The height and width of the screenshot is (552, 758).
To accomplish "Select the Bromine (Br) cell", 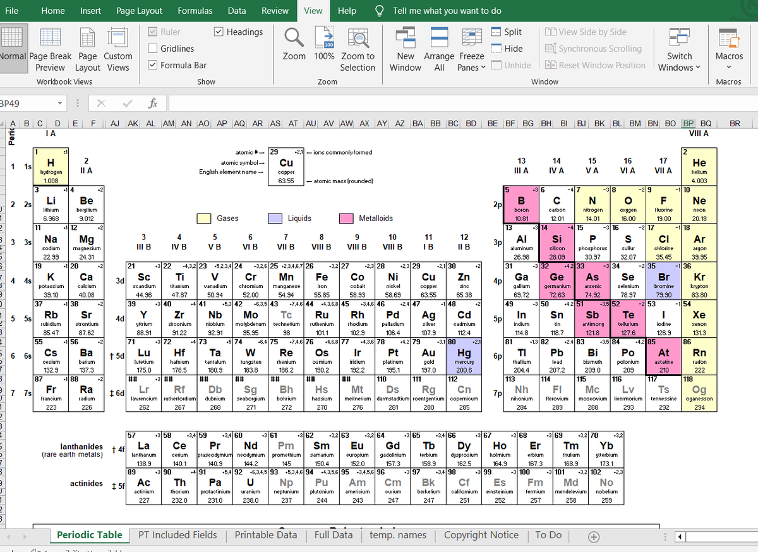I will point(664,280).
